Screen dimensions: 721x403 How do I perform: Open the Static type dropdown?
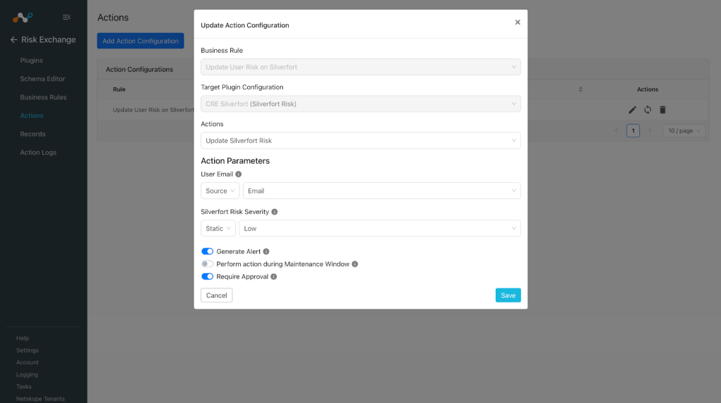218,229
